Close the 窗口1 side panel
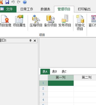This screenshot has width=96, height=105. coord(35,41)
